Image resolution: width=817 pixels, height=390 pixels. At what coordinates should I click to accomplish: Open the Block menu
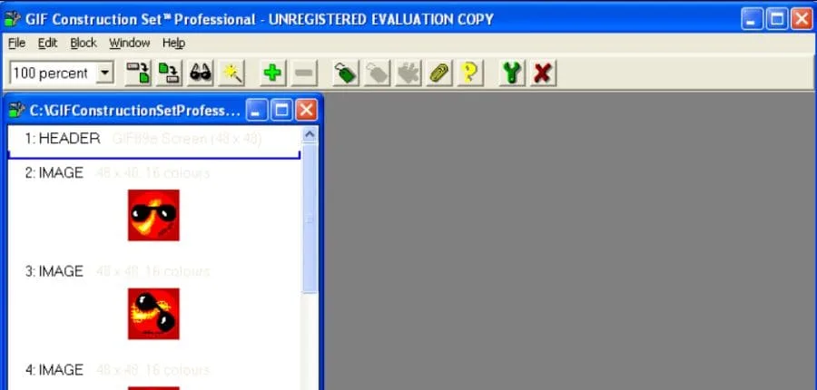coord(84,43)
